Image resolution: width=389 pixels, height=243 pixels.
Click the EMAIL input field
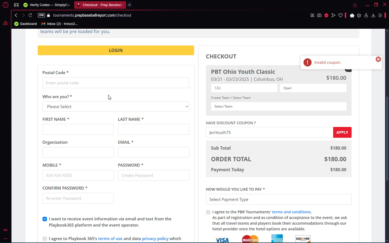pyautogui.click(x=154, y=152)
